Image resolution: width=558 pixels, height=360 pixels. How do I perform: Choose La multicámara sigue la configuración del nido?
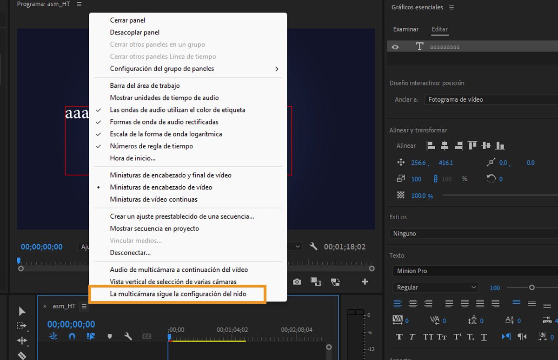click(x=178, y=294)
